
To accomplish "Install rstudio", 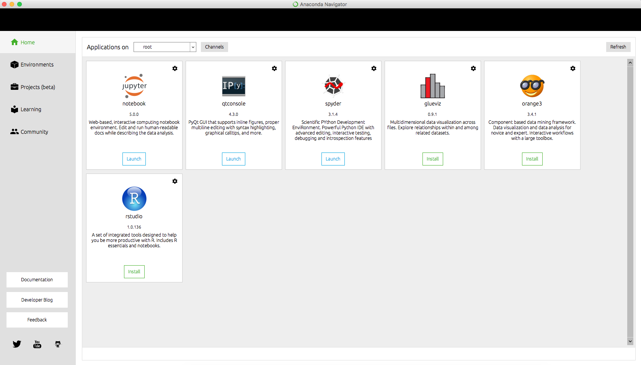I will 134,272.
